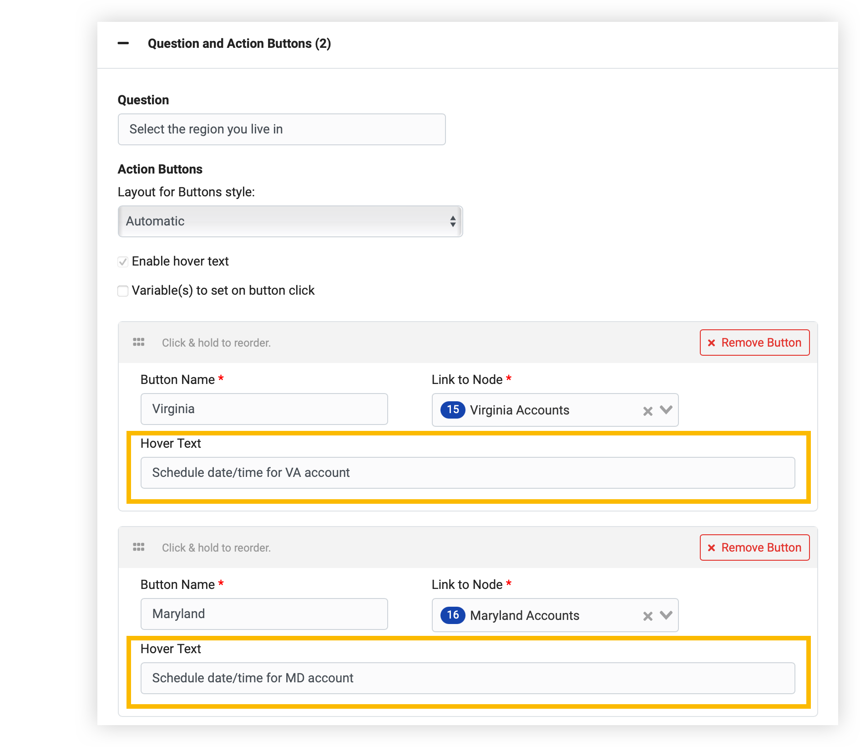This screenshot has width=860, height=747.
Task: Click the node badge 16 beside Maryland Accounts
Action: click(x=452, y=615)
